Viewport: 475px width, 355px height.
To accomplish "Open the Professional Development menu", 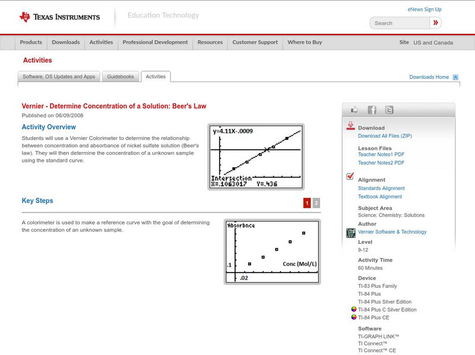I will point(155,42).
